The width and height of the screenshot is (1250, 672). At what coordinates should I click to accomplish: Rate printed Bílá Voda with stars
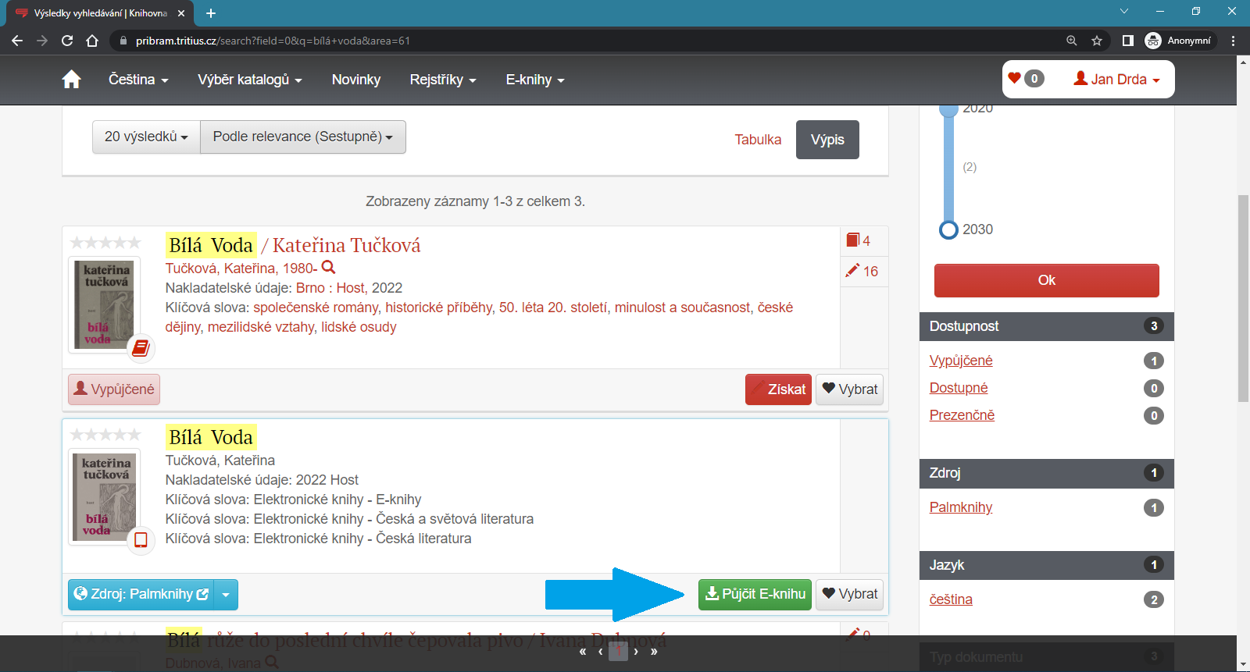[x=105, y=243]
